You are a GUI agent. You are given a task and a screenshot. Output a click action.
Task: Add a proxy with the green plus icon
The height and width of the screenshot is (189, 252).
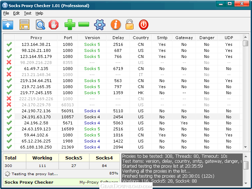70,25
